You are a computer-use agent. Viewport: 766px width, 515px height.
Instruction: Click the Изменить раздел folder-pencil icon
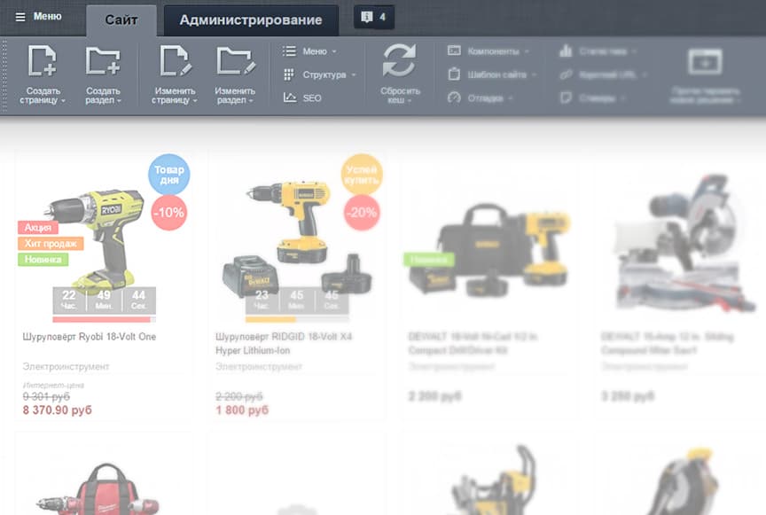[236, 60]
